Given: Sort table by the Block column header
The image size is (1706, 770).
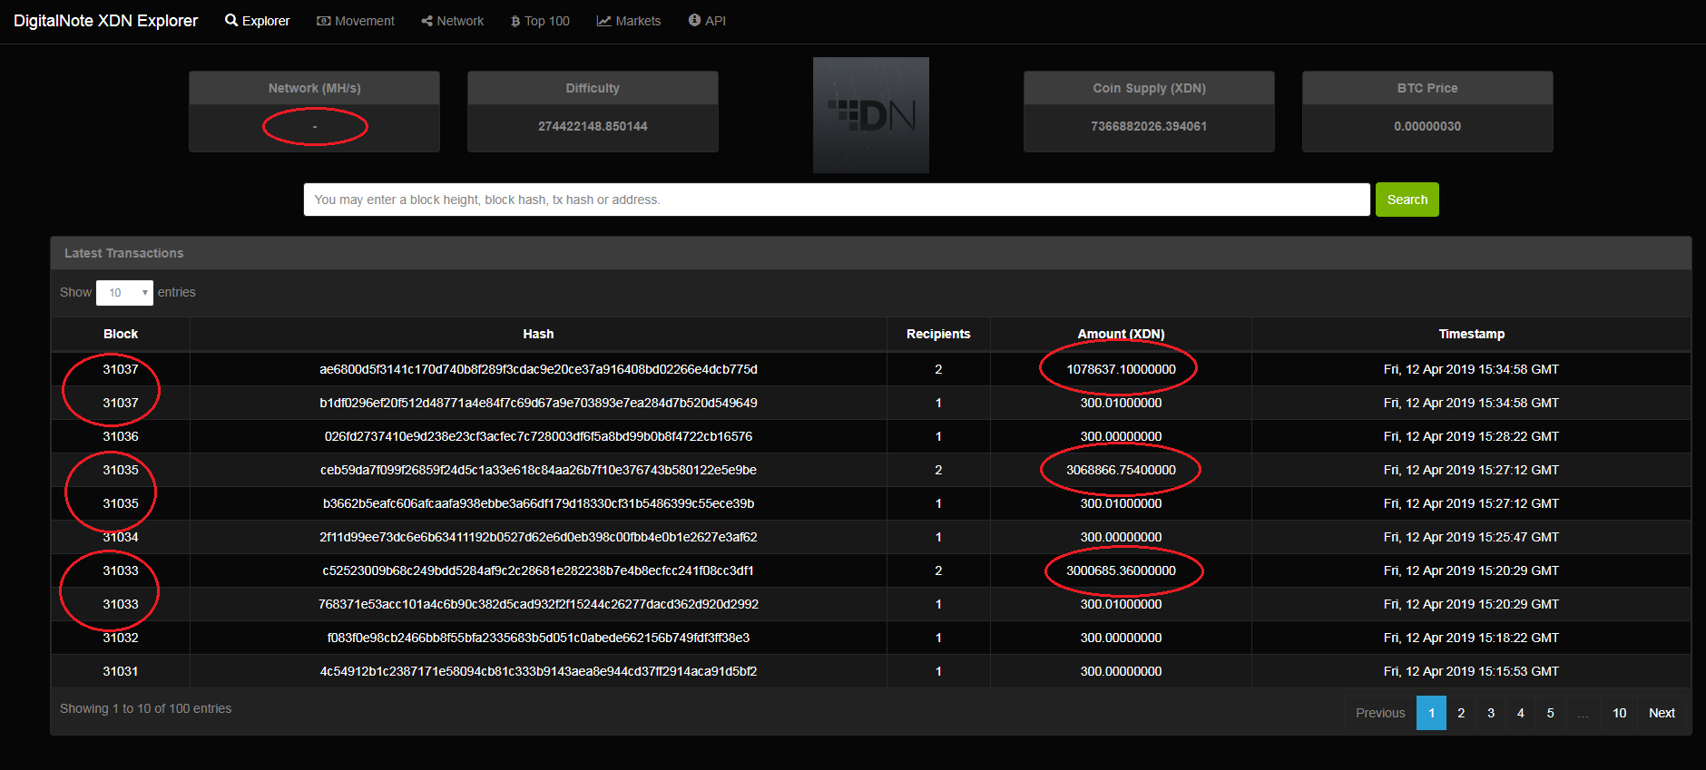Looking at the screenshot, I should click(x=121, y=334).
